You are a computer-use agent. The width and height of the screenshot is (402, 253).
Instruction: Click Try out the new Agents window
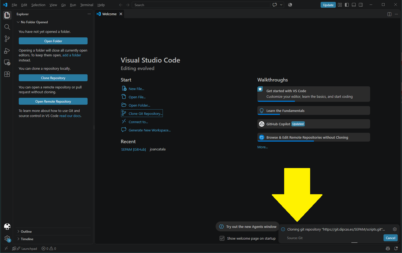247,227
